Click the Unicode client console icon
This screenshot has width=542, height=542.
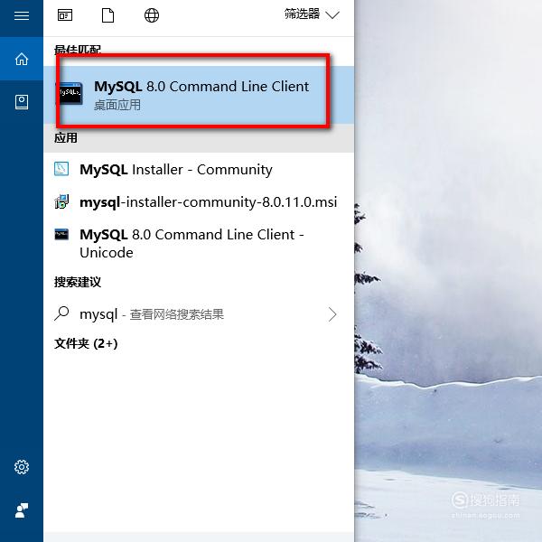pyautogui.click(x=61, y=234)
